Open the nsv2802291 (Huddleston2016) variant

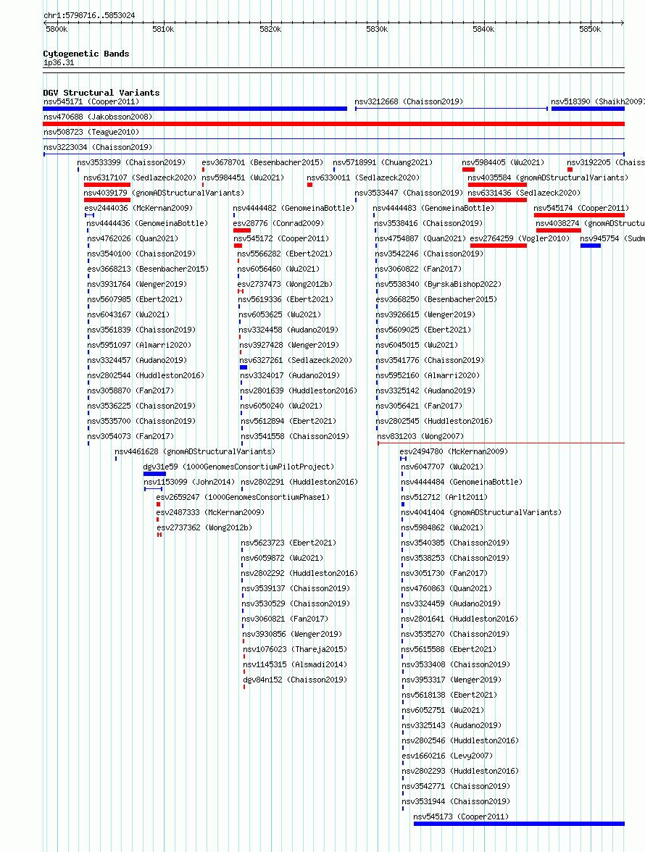click(299, 482)
